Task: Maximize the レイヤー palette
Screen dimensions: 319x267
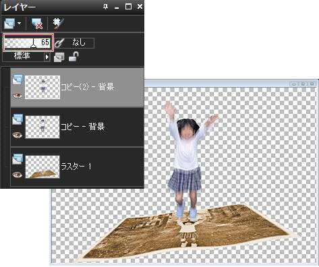Action: tap(128, 7)
